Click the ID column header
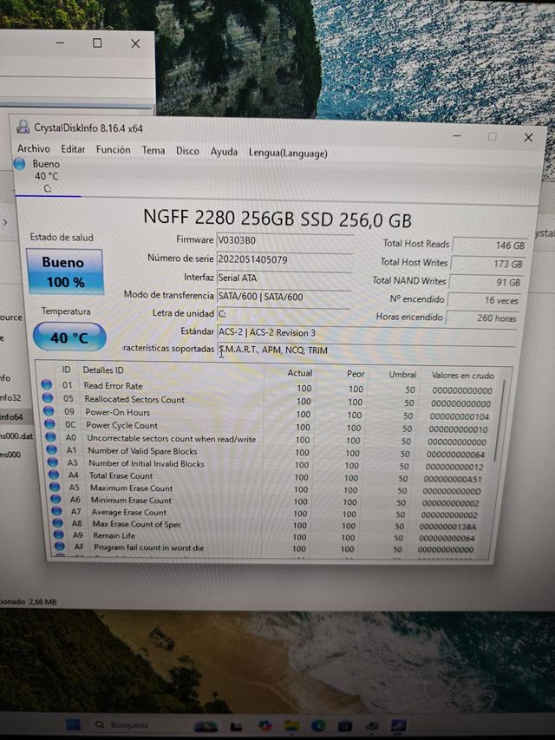The width and height of the screenshot is (555, 740). pos(67,369)
